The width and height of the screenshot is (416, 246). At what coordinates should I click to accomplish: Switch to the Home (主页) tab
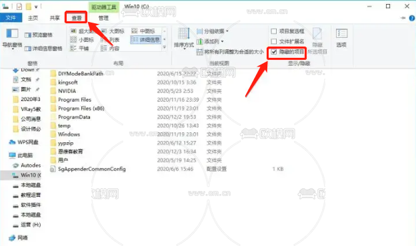(x=33, y=18)
